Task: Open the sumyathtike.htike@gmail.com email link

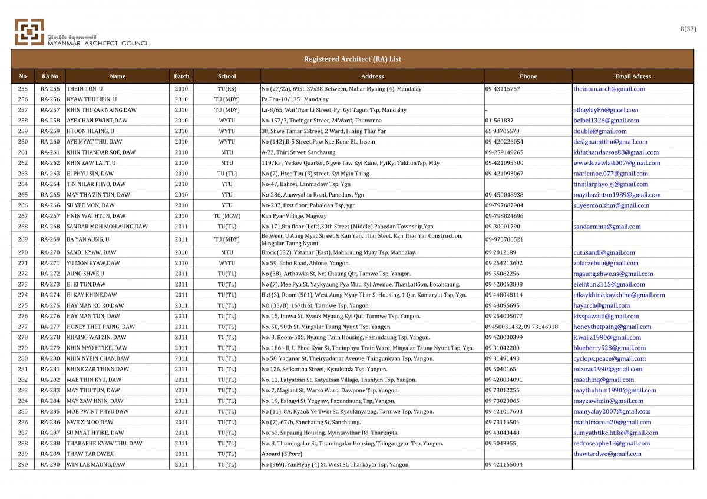Action: click(616, 433)
